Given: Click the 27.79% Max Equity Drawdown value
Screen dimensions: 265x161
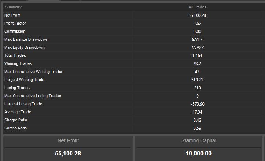Looking at the screenshot, I should [x=197, y=48].
